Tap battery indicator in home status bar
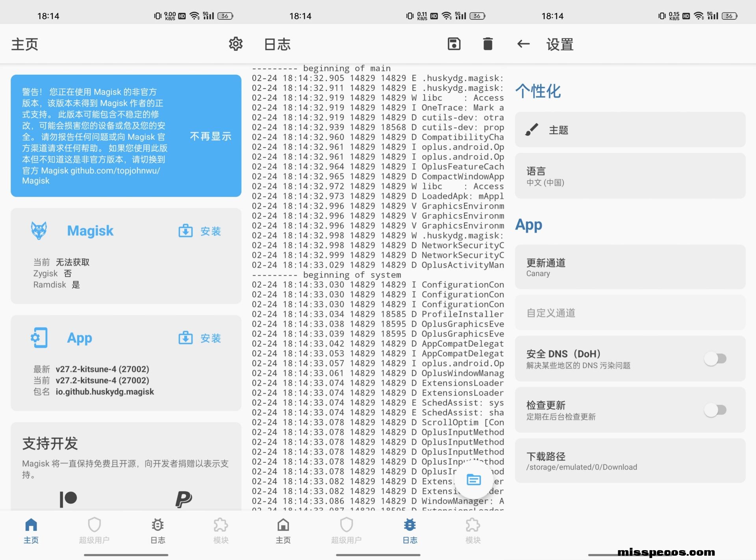 (x=225, y=16)
